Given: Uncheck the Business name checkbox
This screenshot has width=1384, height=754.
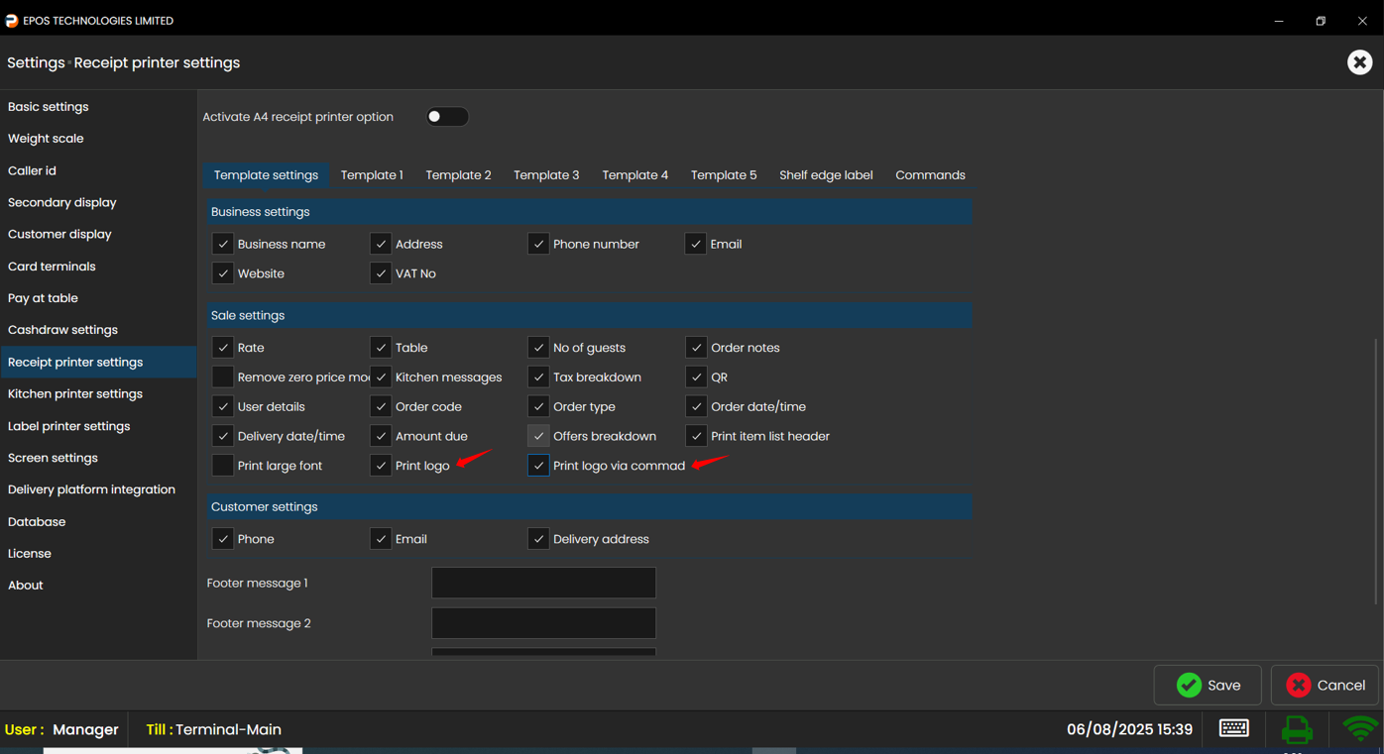Looking at the screenshot, I should tap(223, 244).
